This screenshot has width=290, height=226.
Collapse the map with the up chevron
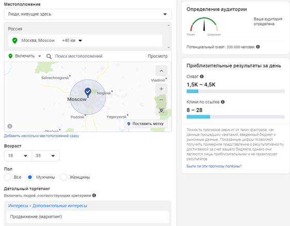(161, 71)
